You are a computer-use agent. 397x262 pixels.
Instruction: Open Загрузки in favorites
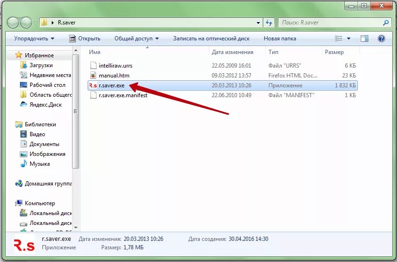41,65
